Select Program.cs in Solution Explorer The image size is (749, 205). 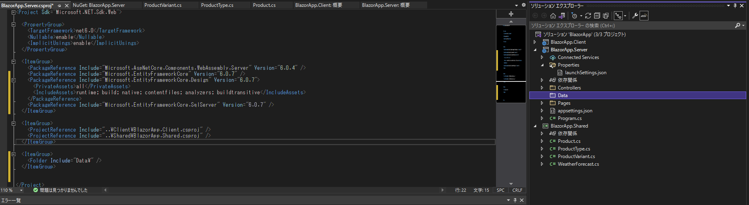pos(570,118)
